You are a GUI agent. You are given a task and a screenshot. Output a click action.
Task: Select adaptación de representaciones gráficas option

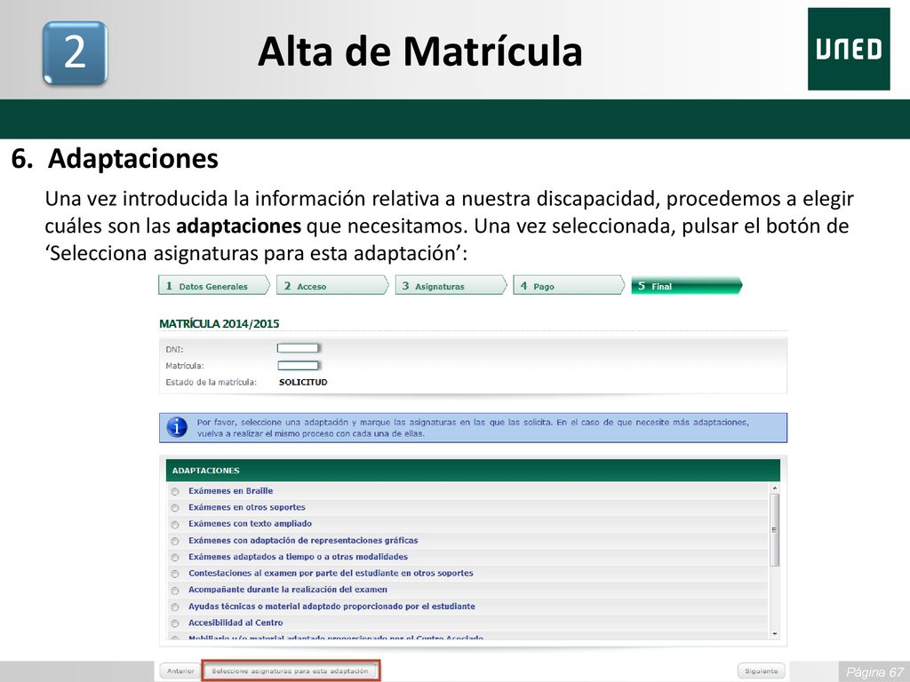pyautogui.click(x=175, y=541)
